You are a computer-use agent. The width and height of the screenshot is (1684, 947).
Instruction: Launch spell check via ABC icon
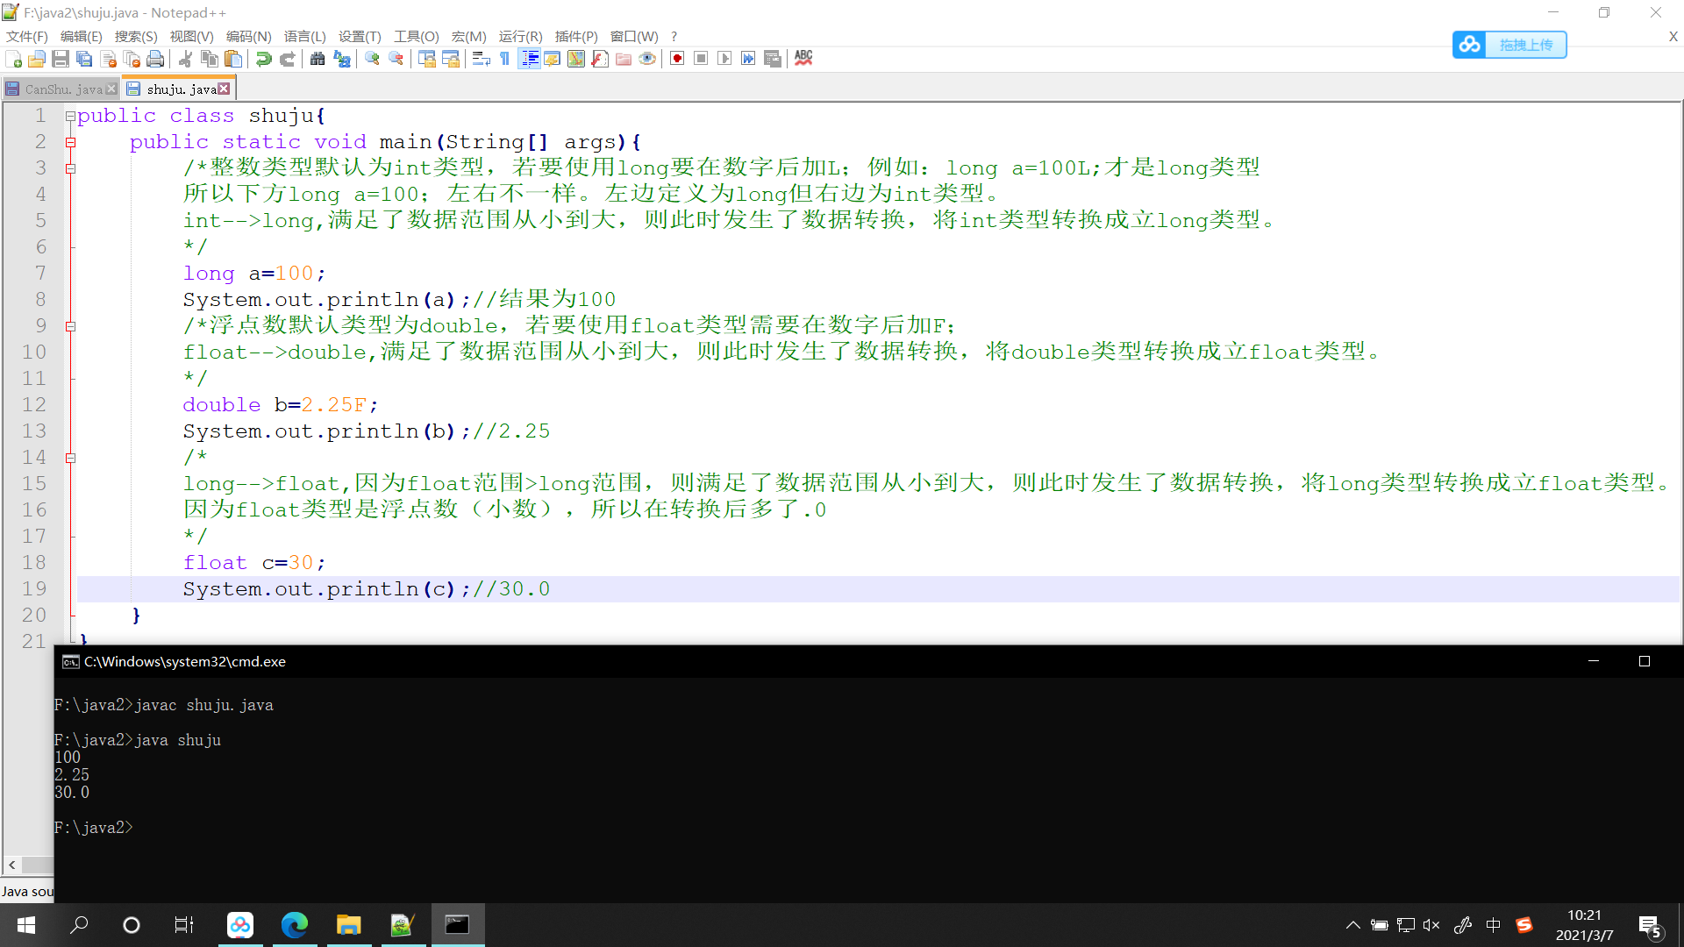[803, 59]
